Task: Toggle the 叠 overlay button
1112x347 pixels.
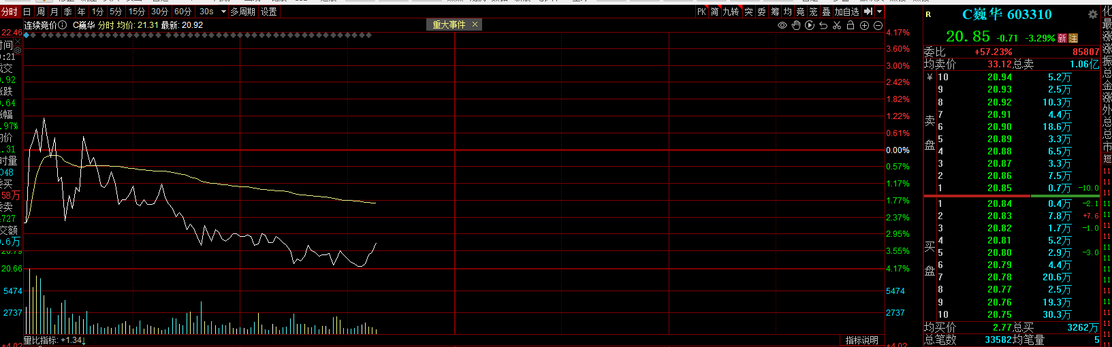Action: [x=827, y=12]
